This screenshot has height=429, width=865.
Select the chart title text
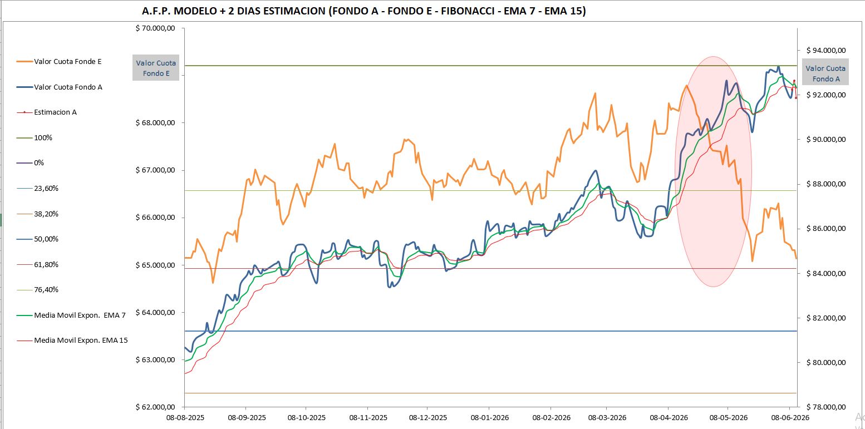pyautogui.click(x=365, y=11)
